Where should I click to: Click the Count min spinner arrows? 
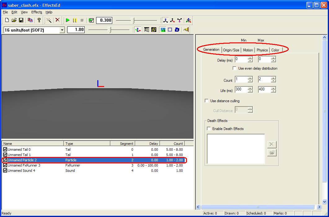point(250,80)
